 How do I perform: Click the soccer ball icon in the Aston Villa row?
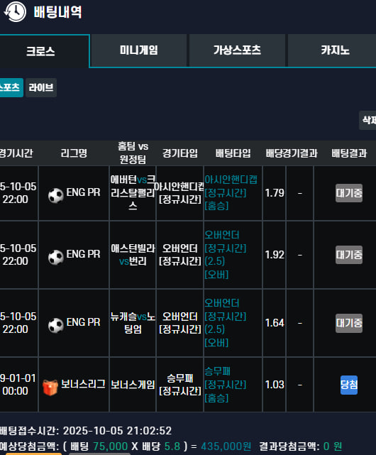56,257
